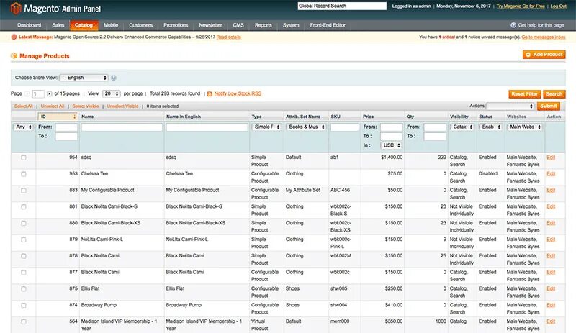576x333 pixels.
Task: Open the Type filter dropdown
Action: tap(266, 127)
